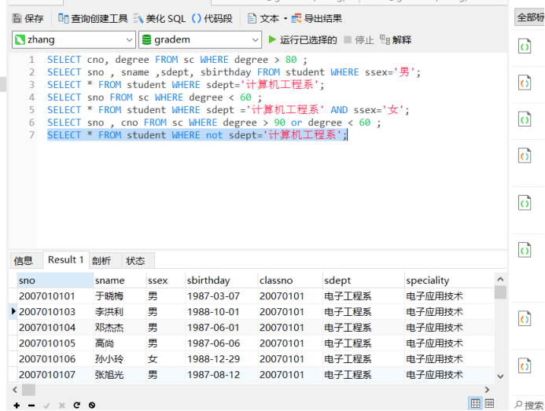This screenshot has width=545, height=411.
Task: Click the fourth code snippet icon in the right panel
Action: (525, 156)
